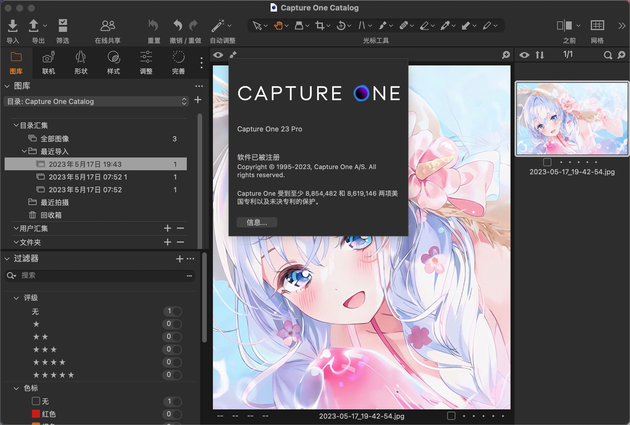The image size is (630, 425).
Task: Toggle the one-star rating filter
Action: pos(173,324)
